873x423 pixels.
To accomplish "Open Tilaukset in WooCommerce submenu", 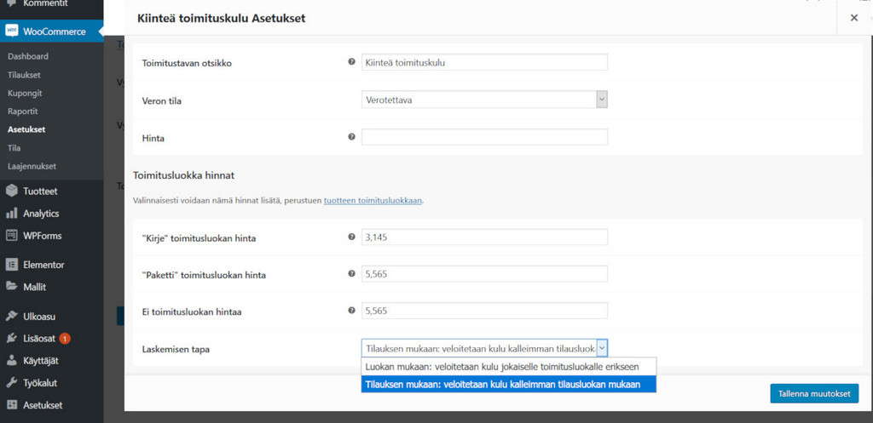I will point(24,75).
